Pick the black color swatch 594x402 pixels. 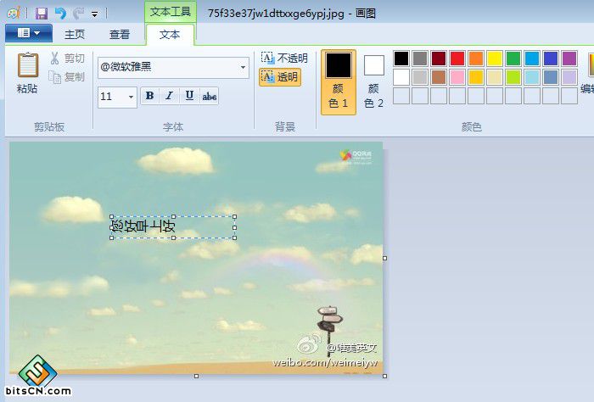pos(401,59)
